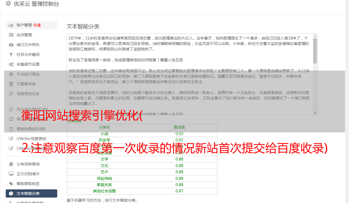Click the 艺术 category cell
The width and height of the screenshot is (349, 203).
(104, 172)
